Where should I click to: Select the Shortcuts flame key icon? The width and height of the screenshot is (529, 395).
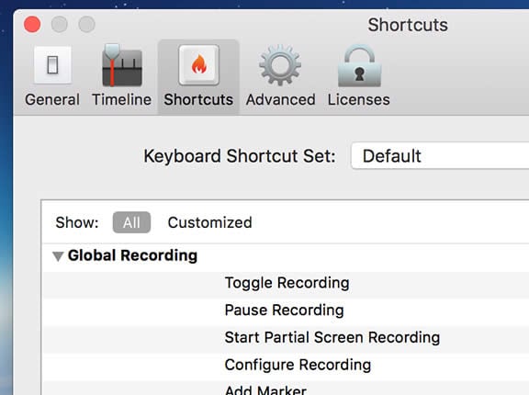coord(198,65)
